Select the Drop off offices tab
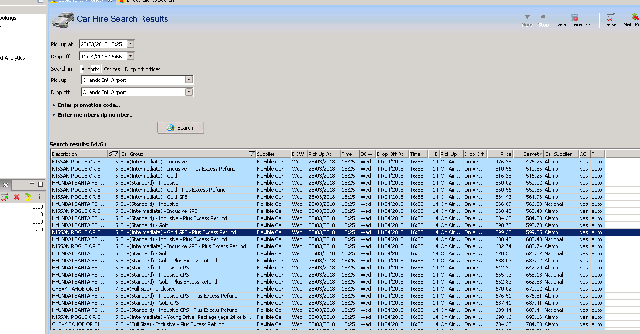The height and width of the screenshot is (334, 640). pyautogui.click(x=142, y=69)
